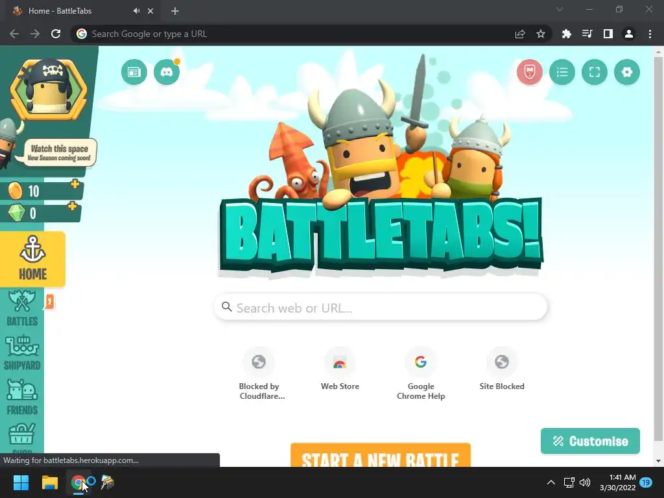Open the game settings gear button
This screenshot has width=664, height=498.
click(627, 72)
